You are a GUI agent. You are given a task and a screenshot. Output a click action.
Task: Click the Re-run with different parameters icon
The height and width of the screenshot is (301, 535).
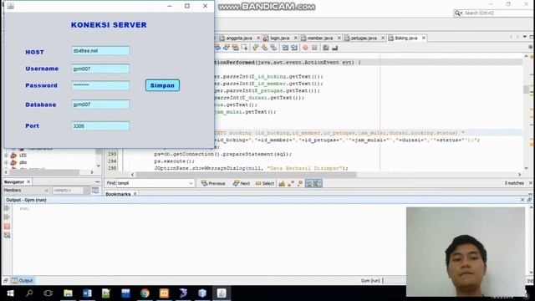[7, 217]
